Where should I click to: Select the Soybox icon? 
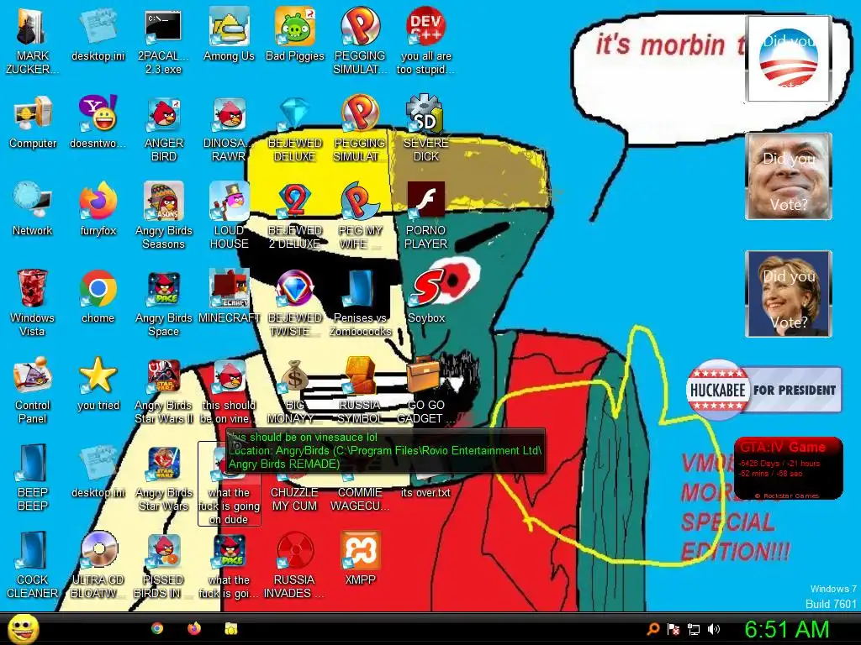(x=425, y=296)
